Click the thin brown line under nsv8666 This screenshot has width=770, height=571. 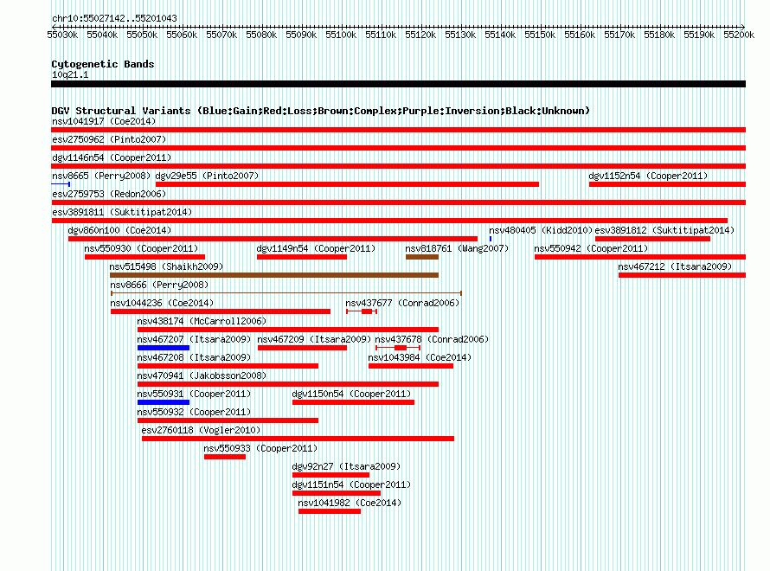point(286,293)
